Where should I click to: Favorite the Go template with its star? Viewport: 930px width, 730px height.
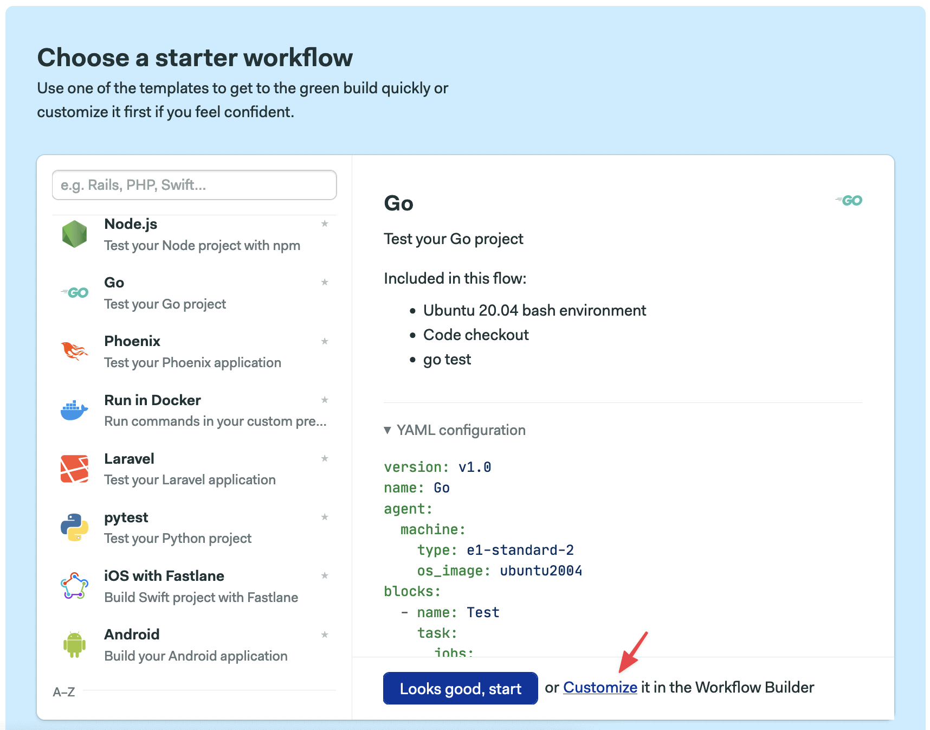(325, 282)
